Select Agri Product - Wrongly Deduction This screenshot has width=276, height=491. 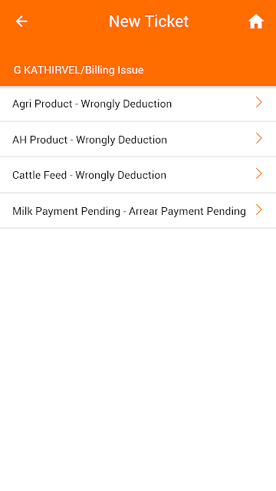pyautogui.click(x=138, y=104)
